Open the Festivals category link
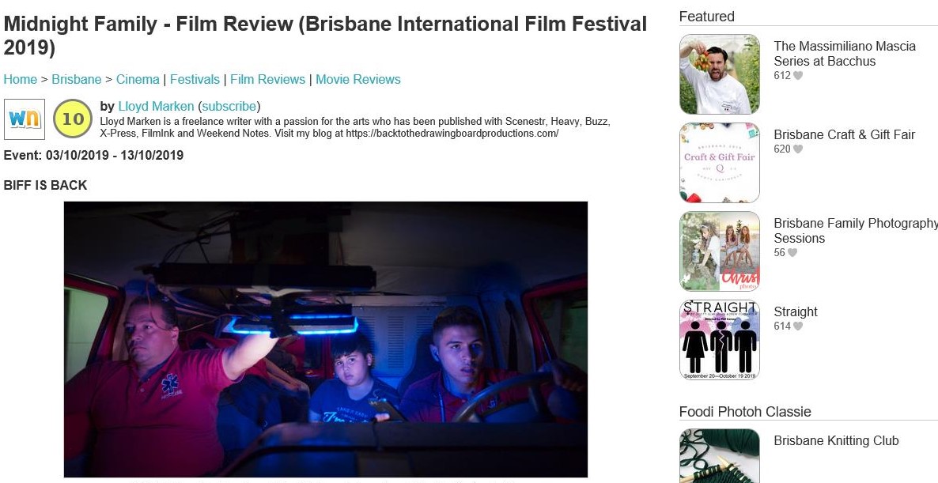The width and height of the screenshot is (938, 483). pyautogui.click(x=195, y=80)
